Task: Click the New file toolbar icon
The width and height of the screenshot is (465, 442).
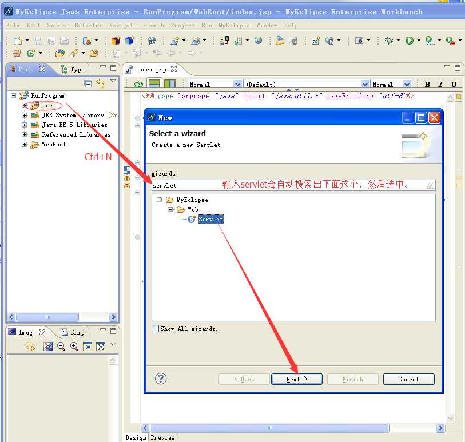Action: point(18,41)
